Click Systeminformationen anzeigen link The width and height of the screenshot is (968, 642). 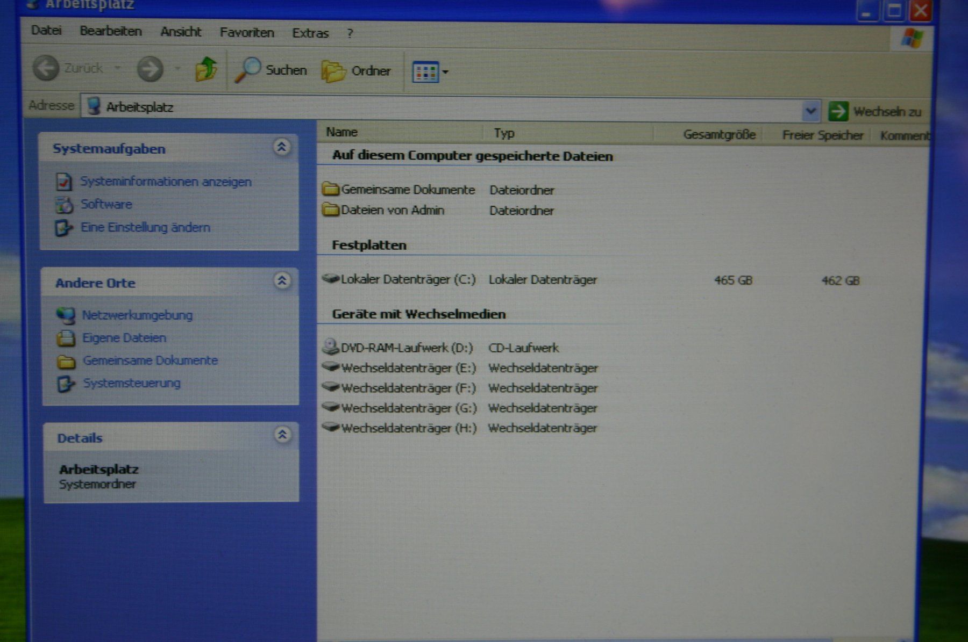click(x=166, y=182)
